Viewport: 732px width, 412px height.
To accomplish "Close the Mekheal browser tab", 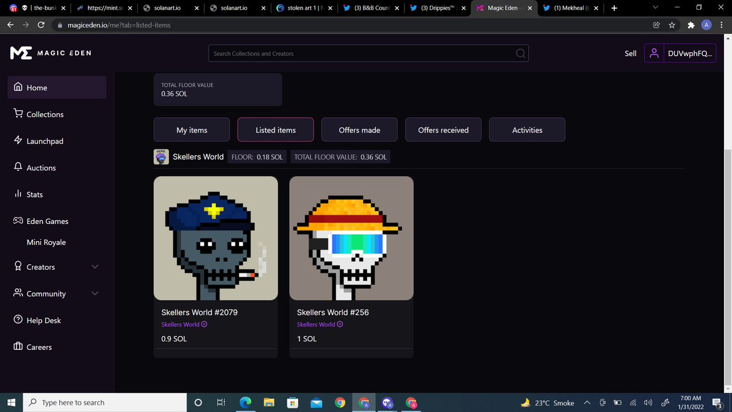I will click(x=595, y=9).
